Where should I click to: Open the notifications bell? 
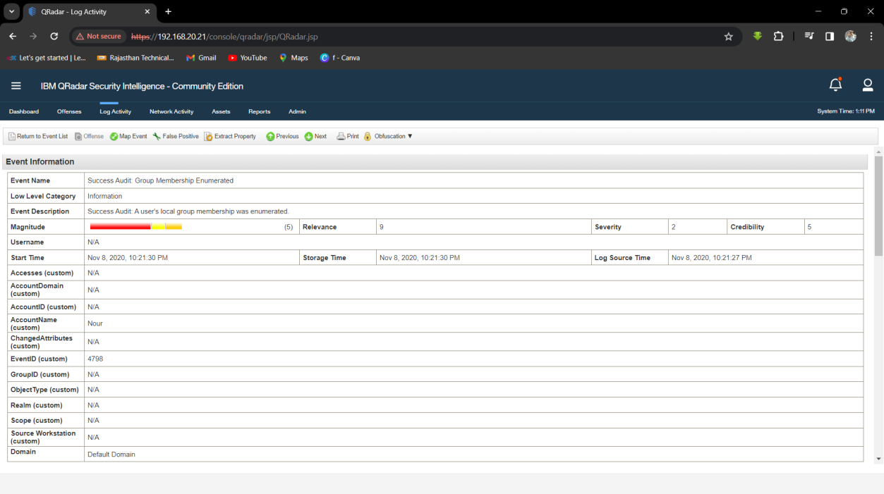[835, 85]
